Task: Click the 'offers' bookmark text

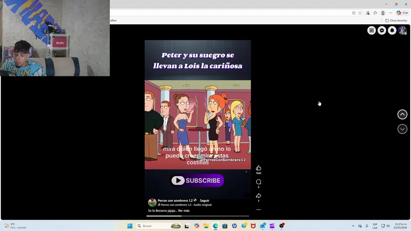Action: pyautogui.click(x=113, y=21)
